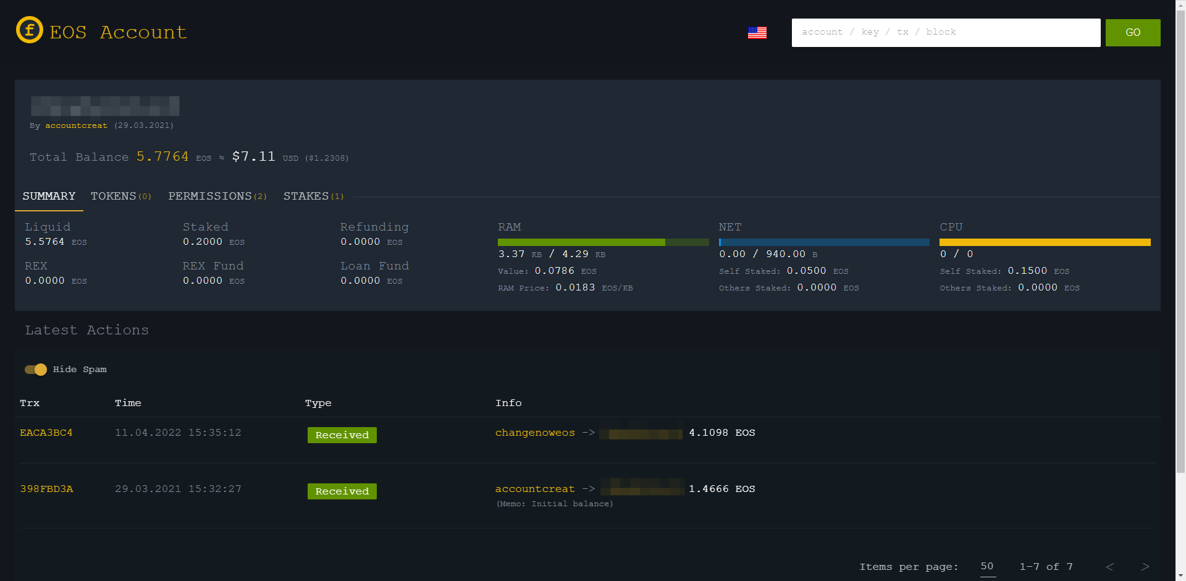The height and width of the screenshot is (581, 1186).
Task: Select the Staked 0.2000 EOS value
Action: pos(214,242)
